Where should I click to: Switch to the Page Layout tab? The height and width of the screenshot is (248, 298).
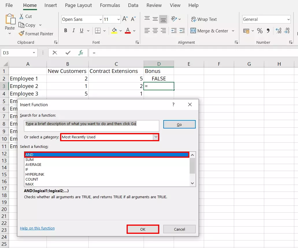[x=78, y=5]
